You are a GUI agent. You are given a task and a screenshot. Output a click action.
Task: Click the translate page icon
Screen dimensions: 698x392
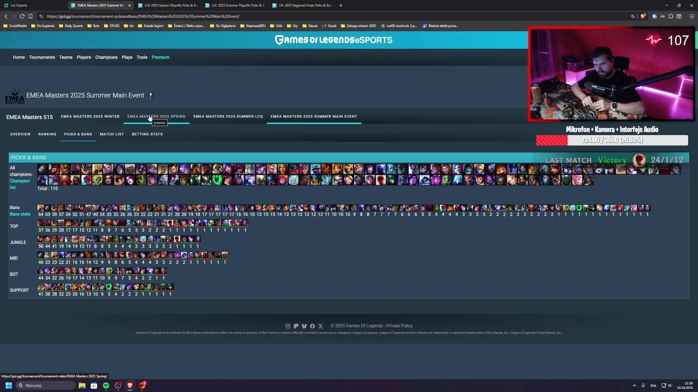pos(633,16)
